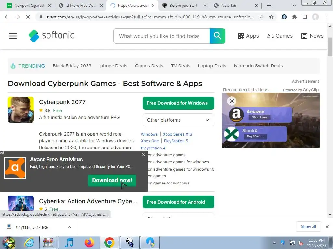
Task: Stop loading the page
Action: coord(28,17)
